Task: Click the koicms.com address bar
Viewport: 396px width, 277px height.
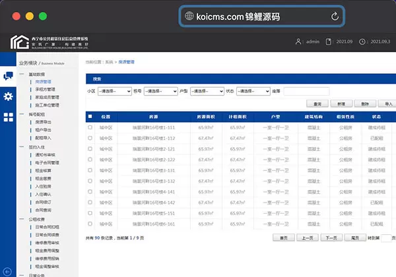Action: 262,16
